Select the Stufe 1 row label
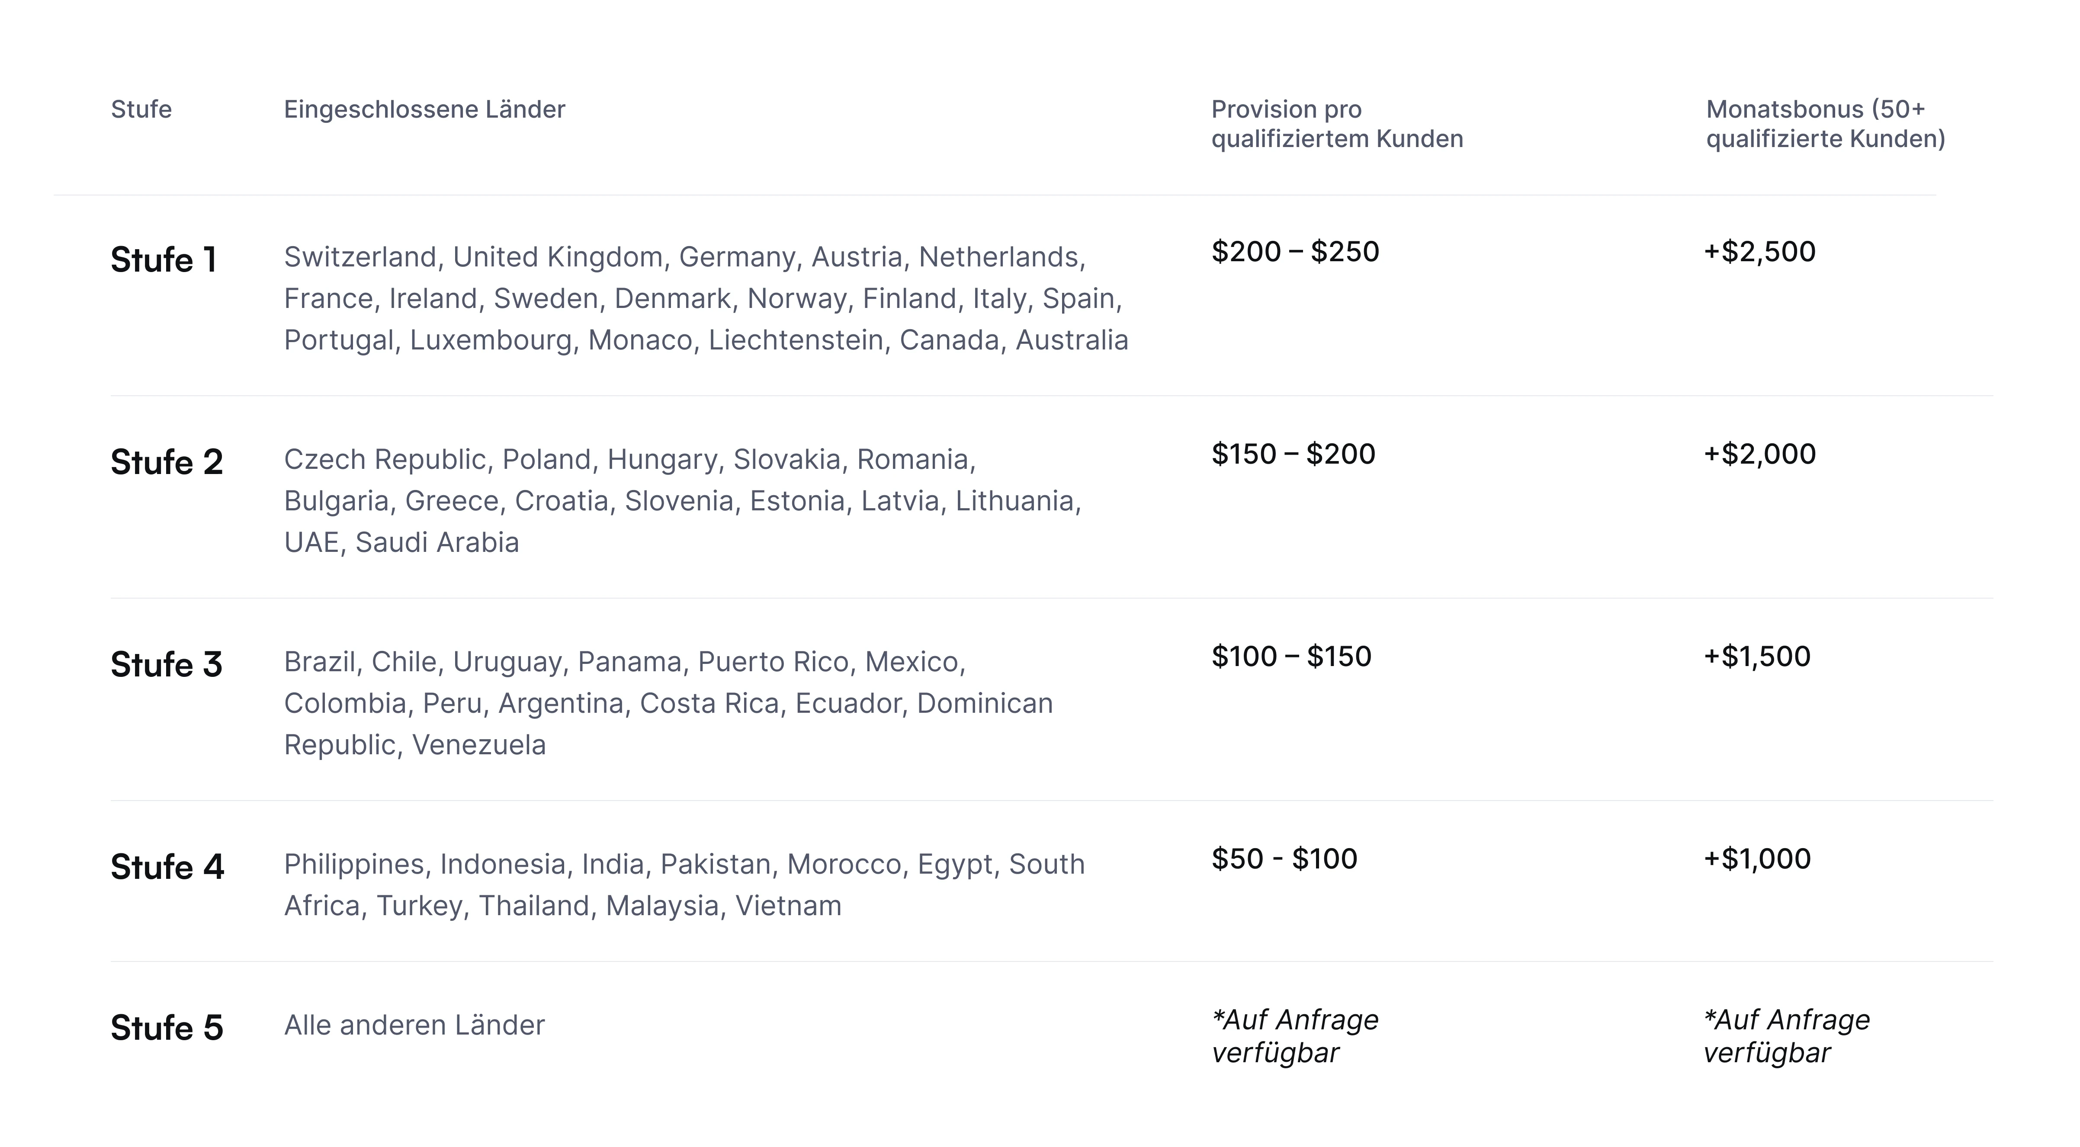Screen dimensions: 2080x1147 pyautogui.click(x=164, y=260)
